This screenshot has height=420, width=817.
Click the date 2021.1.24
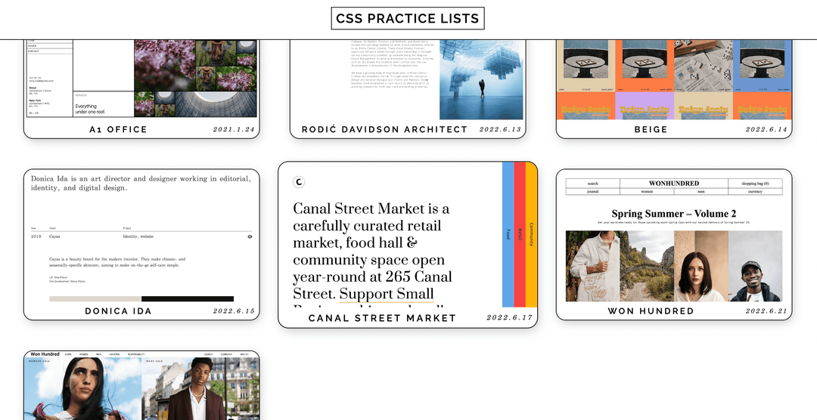coord(234,130)
